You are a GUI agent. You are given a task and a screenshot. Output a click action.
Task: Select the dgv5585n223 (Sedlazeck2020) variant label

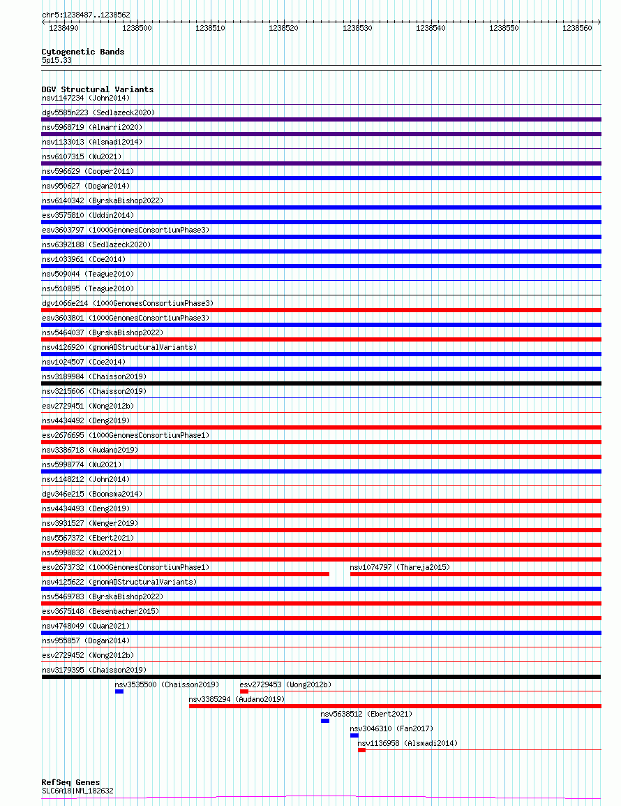[98, 112]
